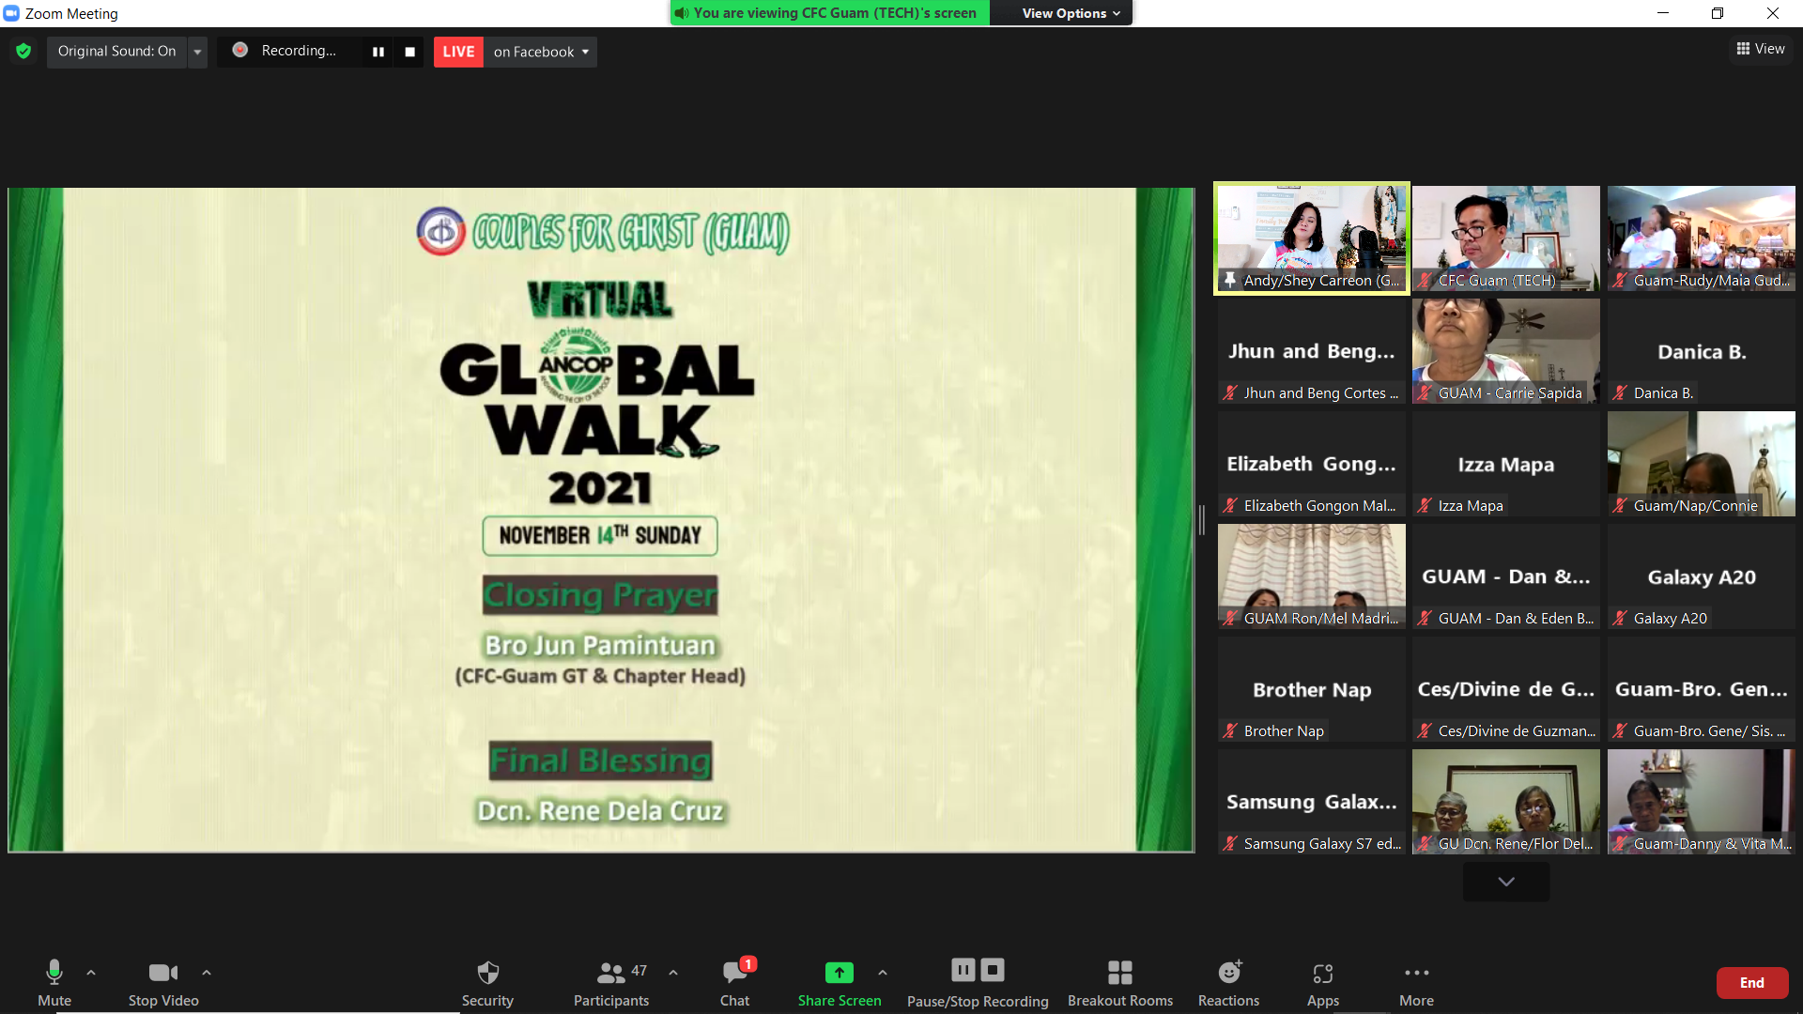Screen dimensions: 1803x1014
Task: Click the Recording... status label
Action: point(299,51)
